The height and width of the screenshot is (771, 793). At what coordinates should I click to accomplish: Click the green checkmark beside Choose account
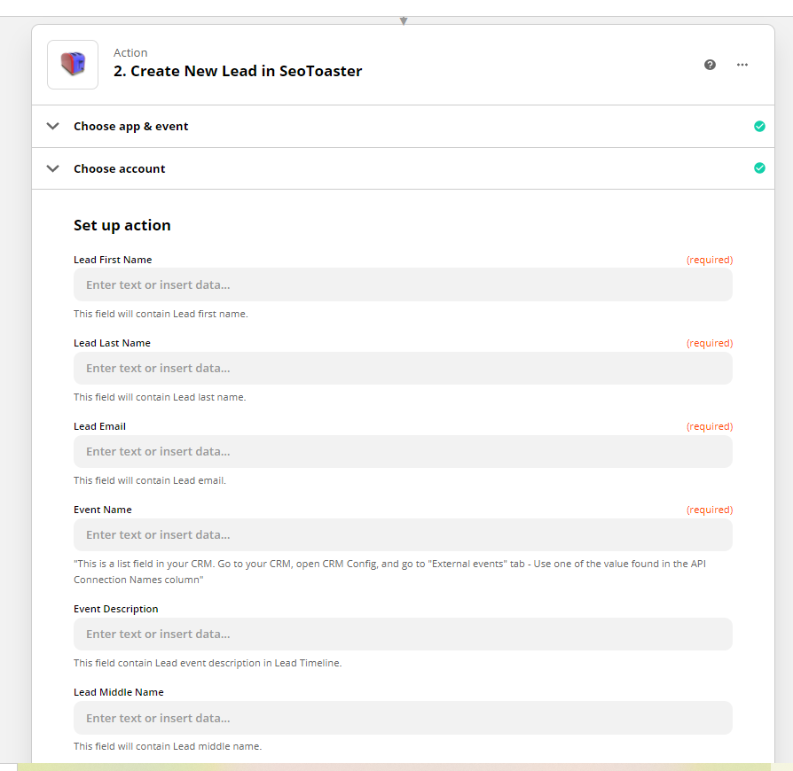[x=759, y=168]
